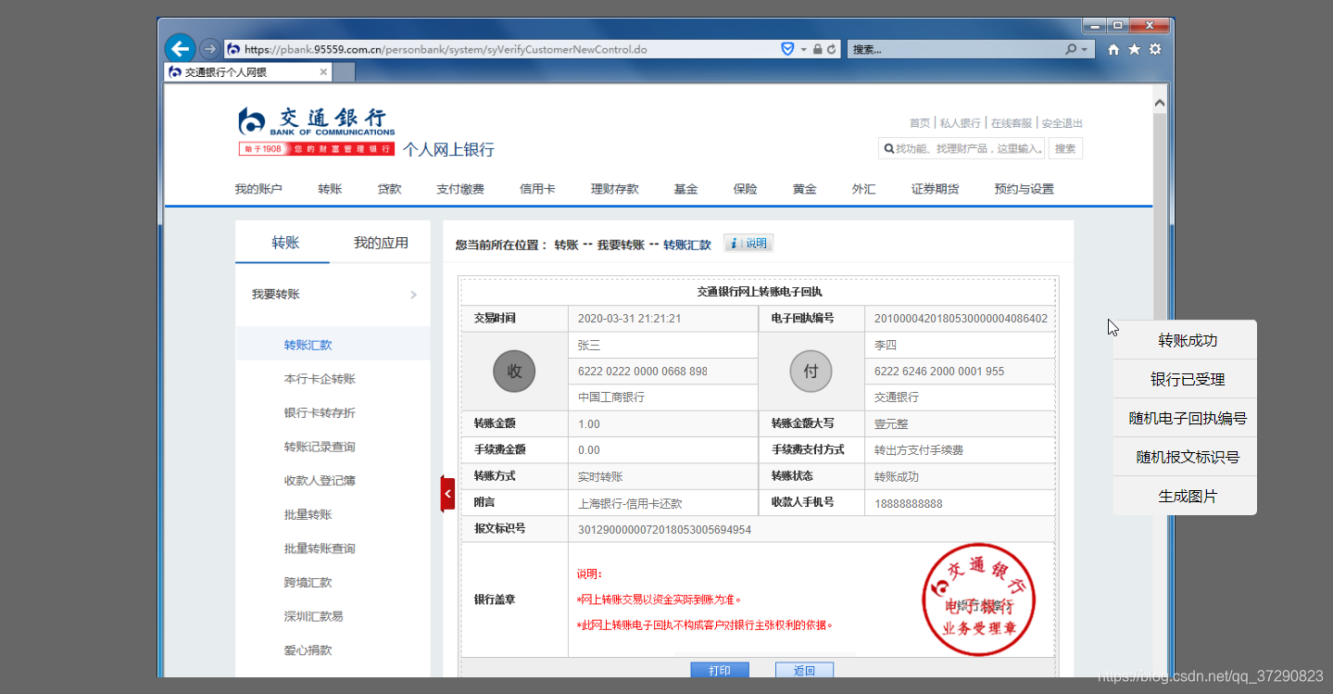
Task: Select 收款人登记簿 in the sidebar
Action: [320, 481]
